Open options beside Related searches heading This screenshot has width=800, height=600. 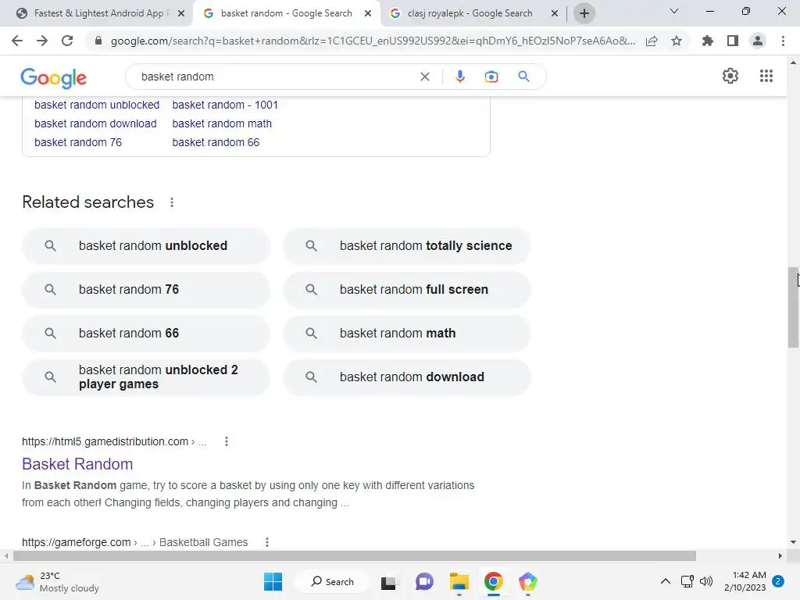172,202
